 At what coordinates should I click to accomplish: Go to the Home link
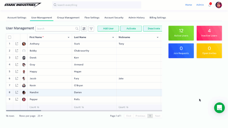tap(188, 5)
